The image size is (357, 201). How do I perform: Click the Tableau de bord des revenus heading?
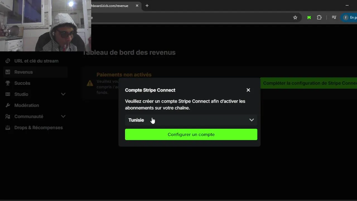[129, 52]
